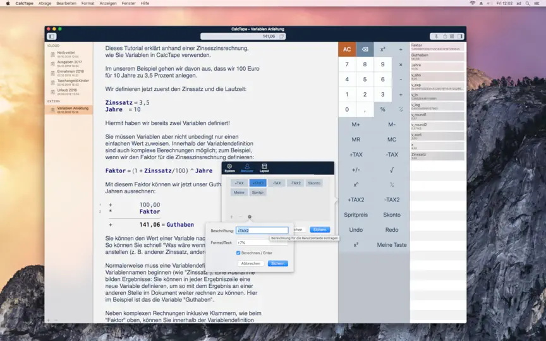Remove user key with minus icon

[240, 217]
